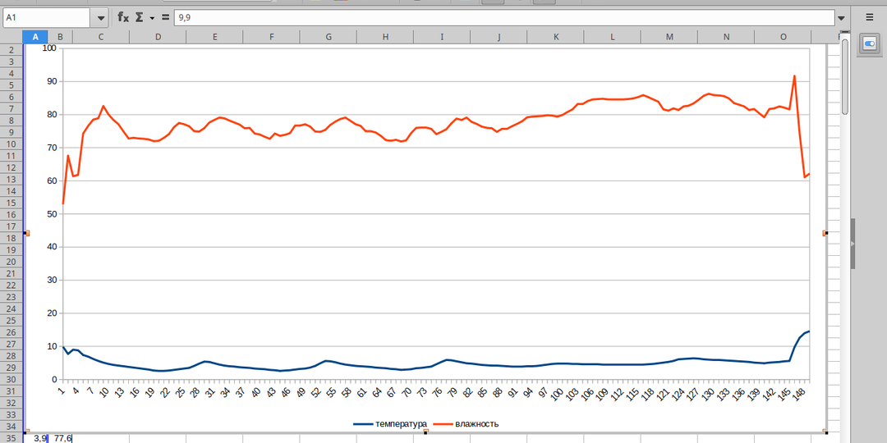Click the Y-axis label 50

[52, 214]
